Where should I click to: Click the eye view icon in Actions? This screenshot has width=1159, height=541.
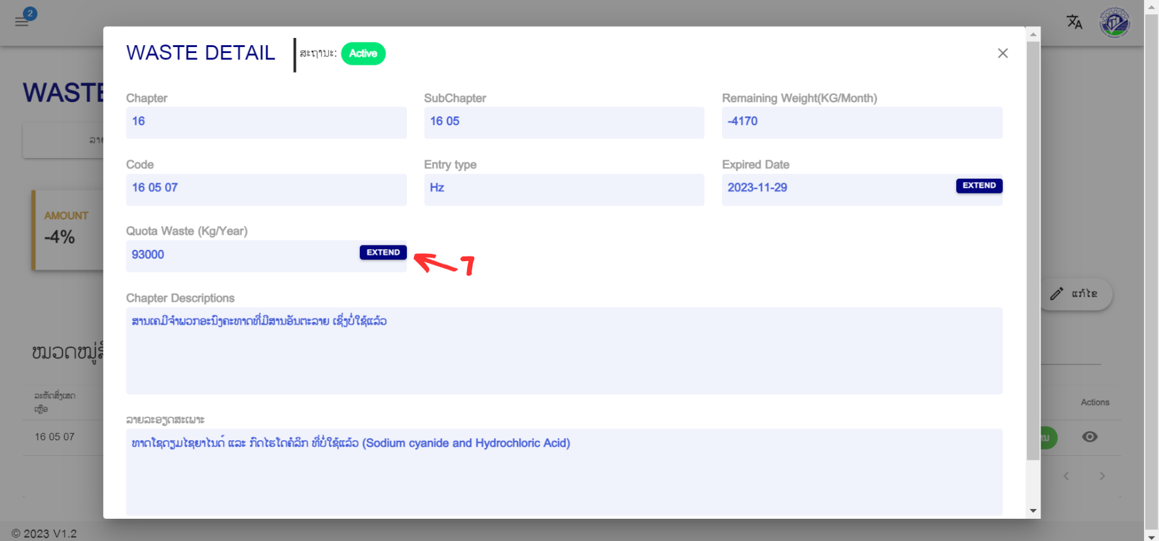click(1090, 437)
